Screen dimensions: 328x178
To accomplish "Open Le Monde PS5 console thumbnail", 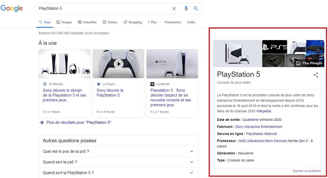I will [x=172, y=64].
